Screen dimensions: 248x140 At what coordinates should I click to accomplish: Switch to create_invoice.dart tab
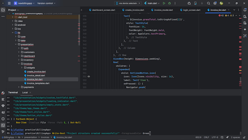(x=133, y=10)
